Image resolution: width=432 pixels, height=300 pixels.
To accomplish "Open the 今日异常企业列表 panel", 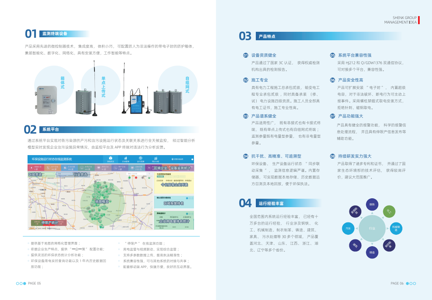I will point(174,185).
